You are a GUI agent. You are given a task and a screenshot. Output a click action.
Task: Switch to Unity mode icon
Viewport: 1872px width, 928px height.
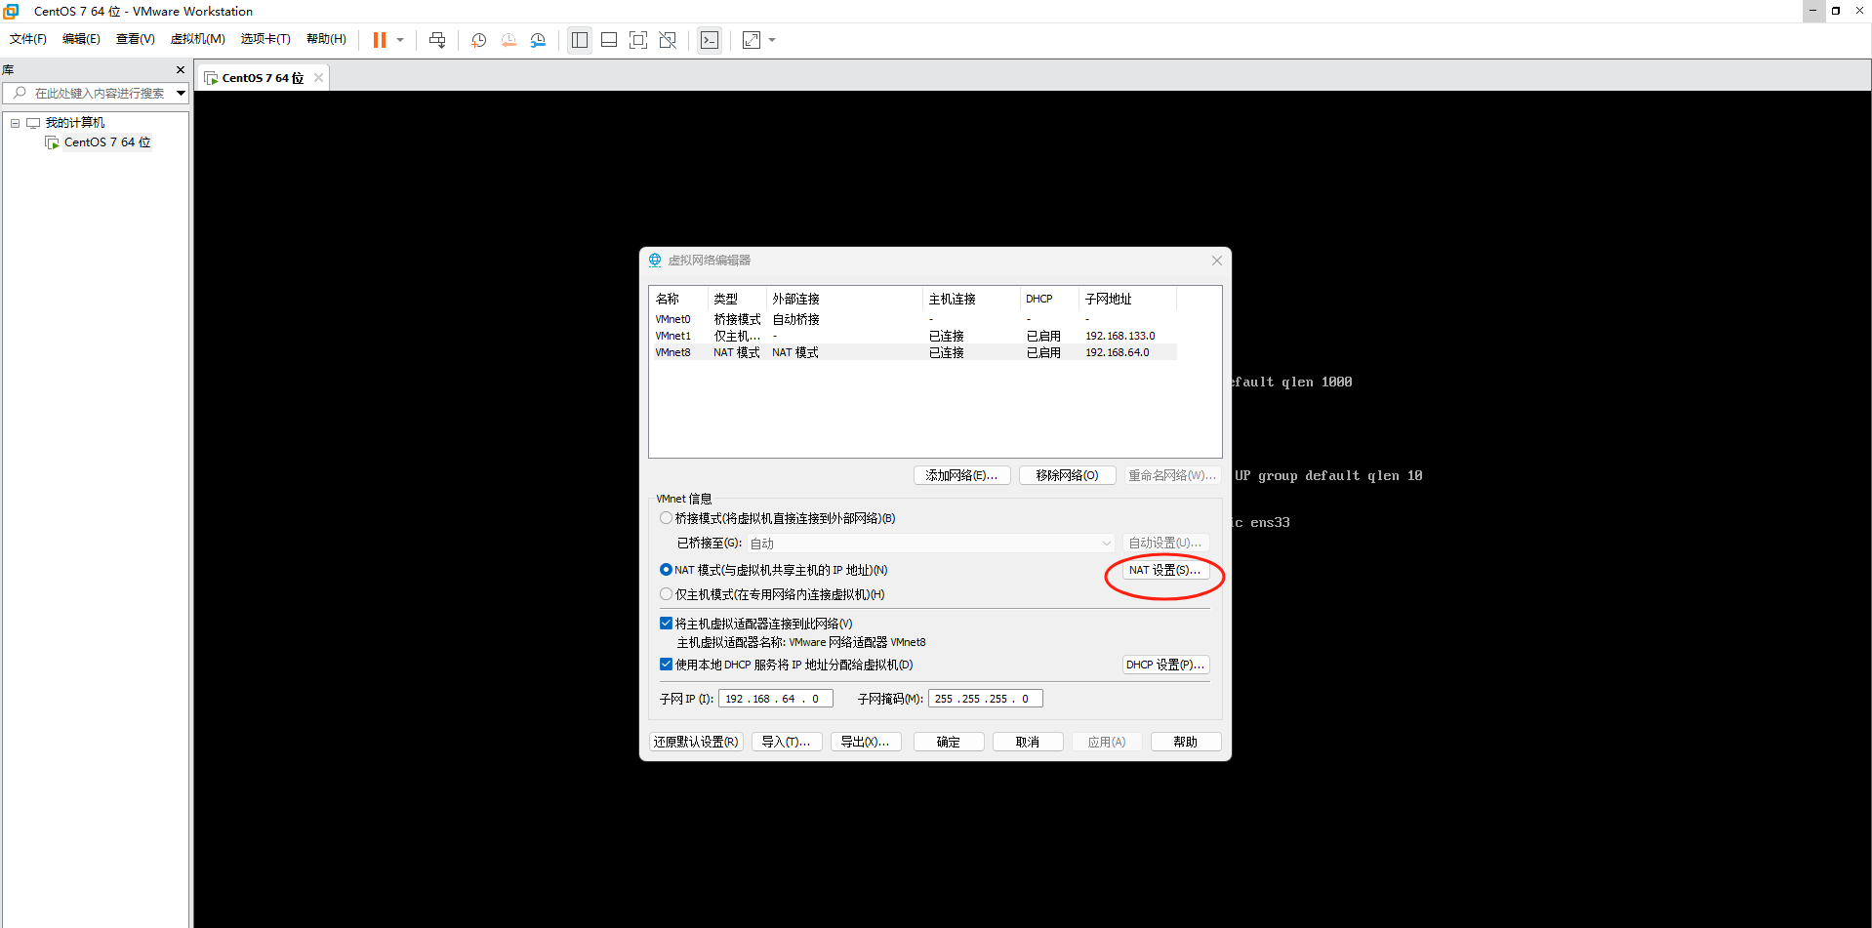click(x=668, y=40)
